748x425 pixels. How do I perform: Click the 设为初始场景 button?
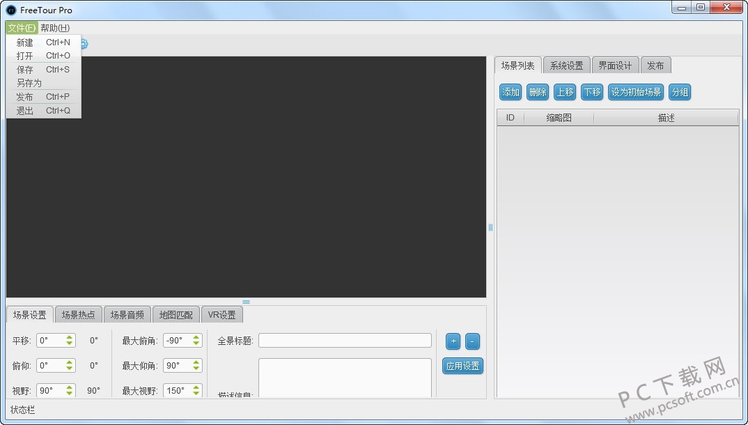(x=636, y=92)
